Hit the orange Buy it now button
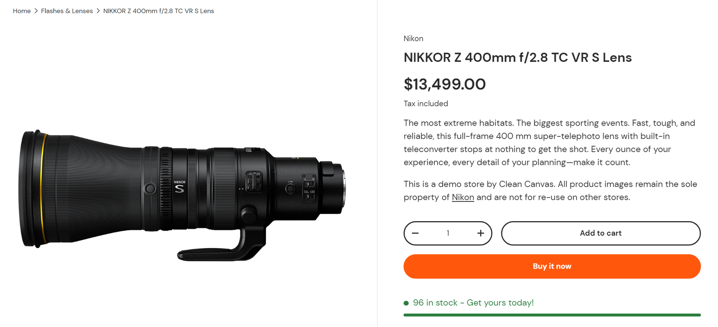718x327 pixels. click(552, 266)
